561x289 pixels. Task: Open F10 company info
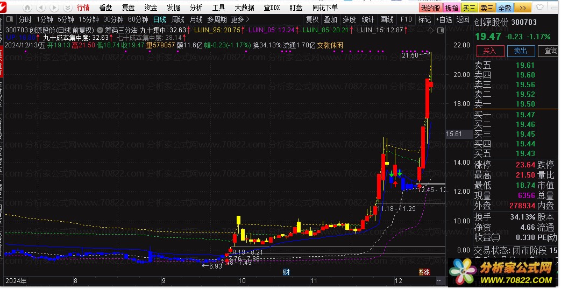click(x=406, y=19)
